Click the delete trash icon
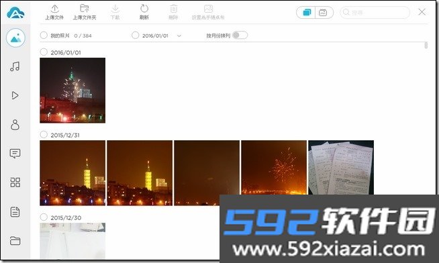 click(x=174, y=9)
